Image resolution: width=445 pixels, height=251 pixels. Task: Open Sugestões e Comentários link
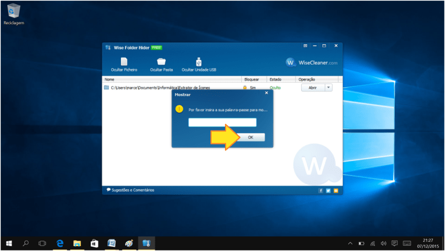tap(130, 190)
